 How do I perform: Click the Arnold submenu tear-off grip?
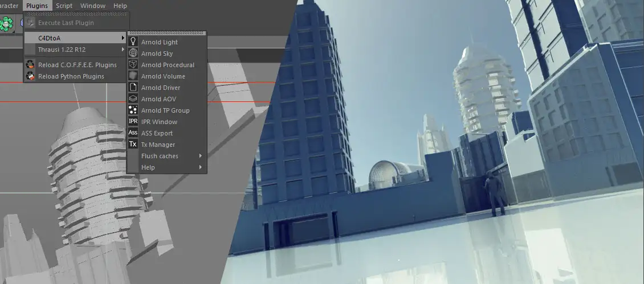(x=167, y=33)
